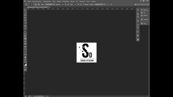Image resolution: width=173 pixels, height=97 pixels.
Task: Select the Eyedropper tool
Action: [25, 23]
